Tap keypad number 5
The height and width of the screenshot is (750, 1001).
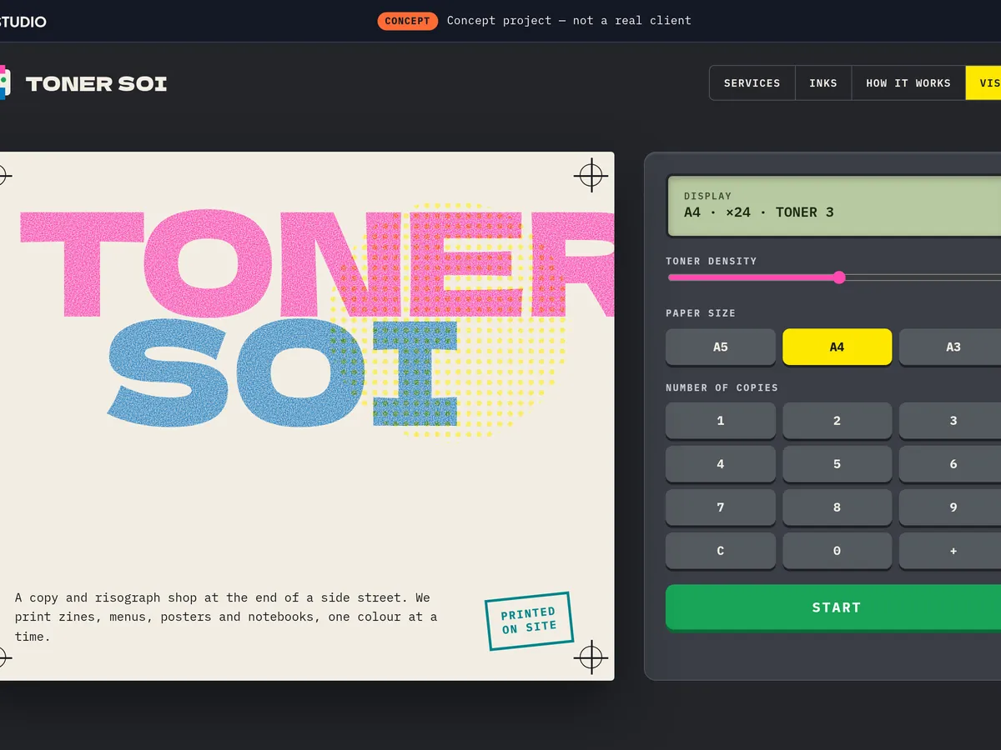tap(837, 464)
